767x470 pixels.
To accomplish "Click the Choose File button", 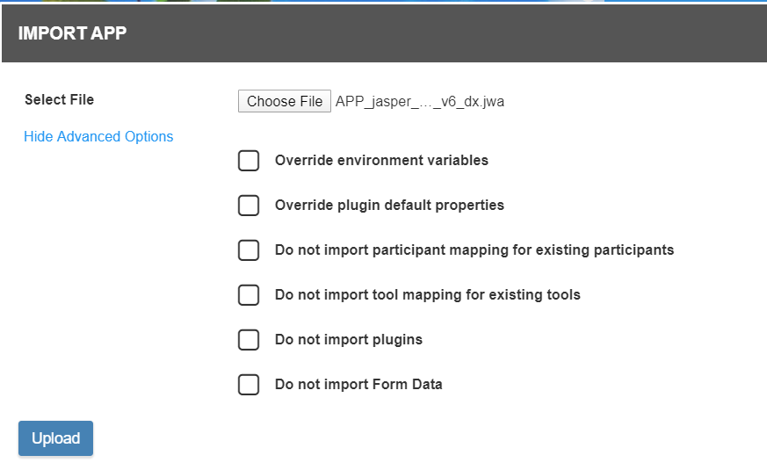I will (x=285, y=101).
